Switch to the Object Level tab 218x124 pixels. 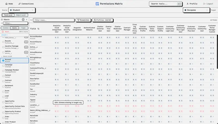pos(21,15)
